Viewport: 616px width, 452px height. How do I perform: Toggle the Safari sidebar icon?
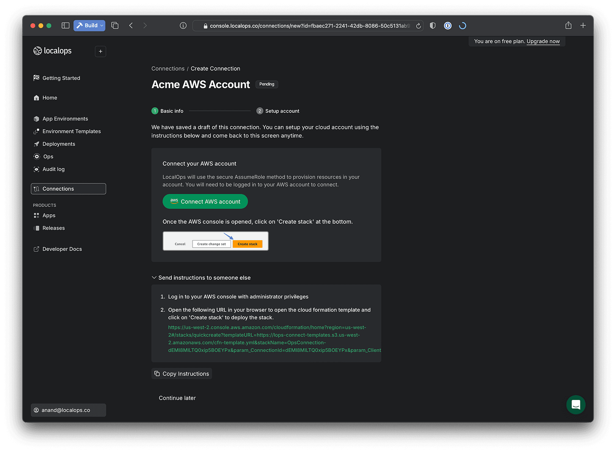point(65,25)
